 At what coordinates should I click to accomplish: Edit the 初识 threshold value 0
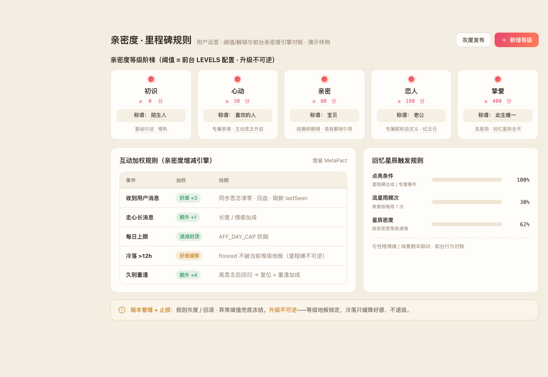click(x=150, y=101)
